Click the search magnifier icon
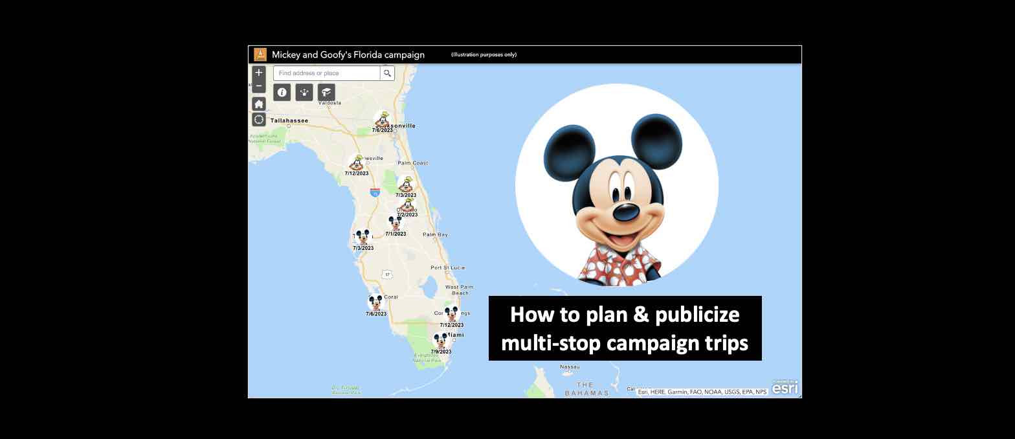The height and width of the screenshot is (439, 1015). point(387,73)
